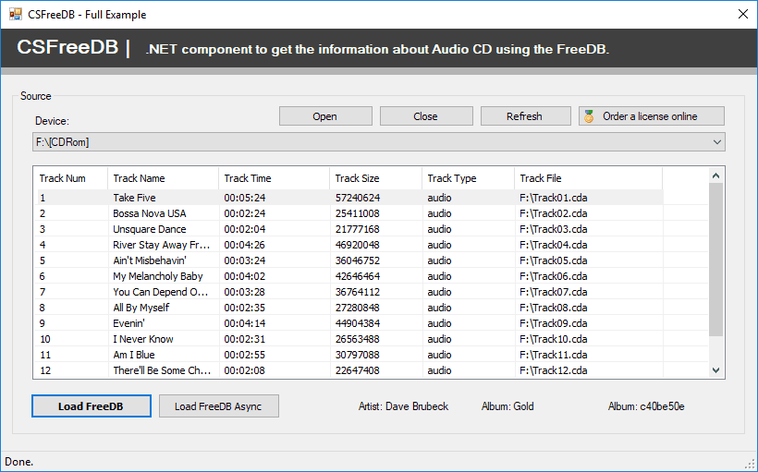Choose the My Melancholy Baby row

tap(157, 276)
